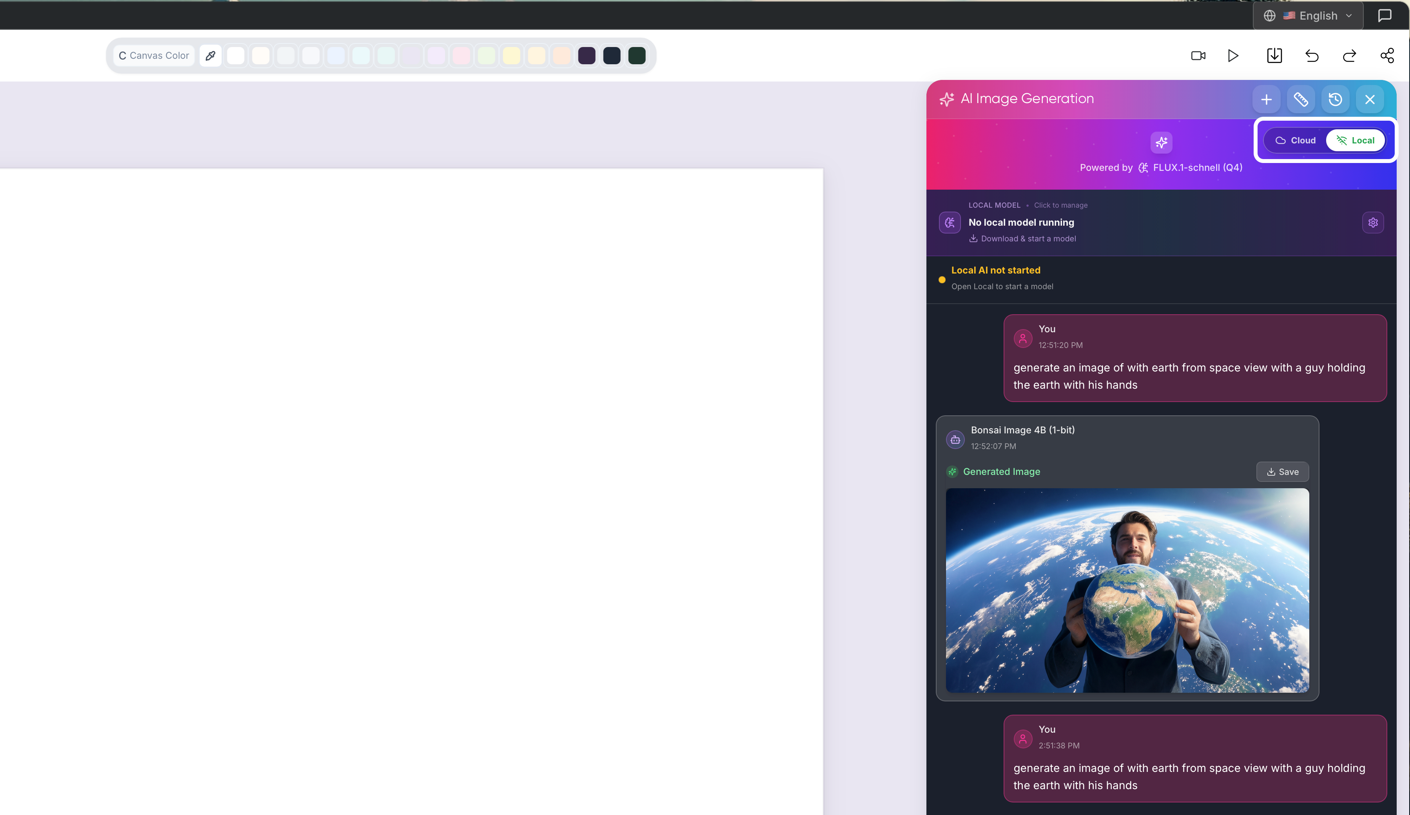
Task: Click the Generated Image label
Action: pos(1002,471)
